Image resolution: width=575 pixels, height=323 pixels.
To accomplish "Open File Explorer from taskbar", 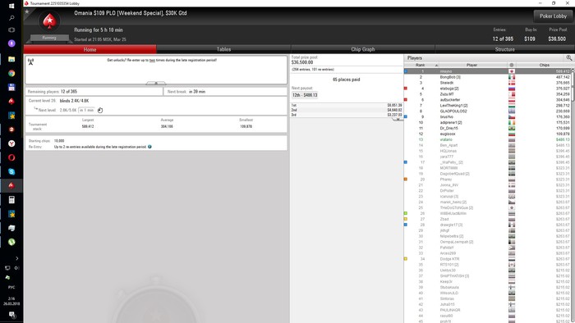I will point(11,59).
